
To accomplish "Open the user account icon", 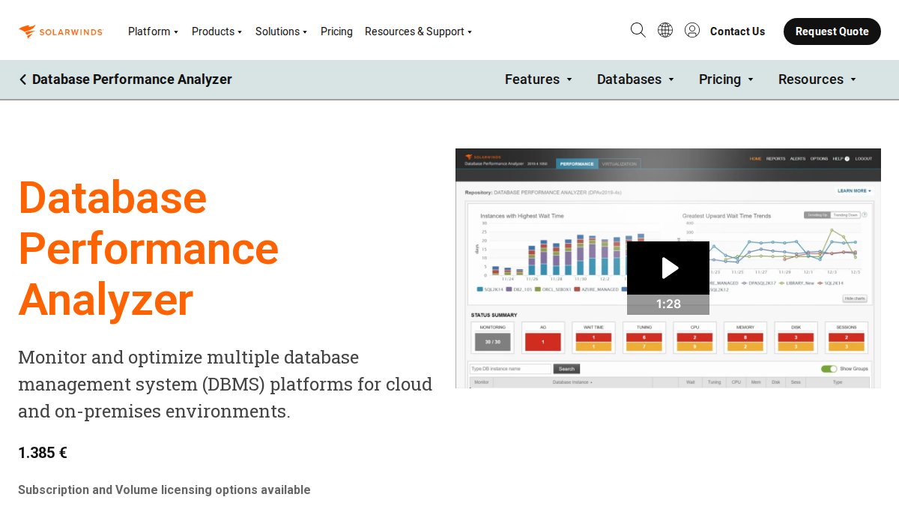I will 692,30.
